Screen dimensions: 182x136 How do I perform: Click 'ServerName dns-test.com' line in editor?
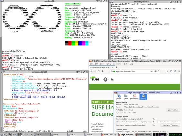(25, 77)
